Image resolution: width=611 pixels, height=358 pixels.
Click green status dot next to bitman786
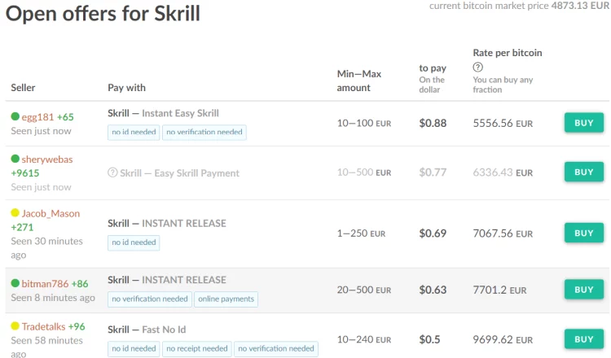(15, 283)
